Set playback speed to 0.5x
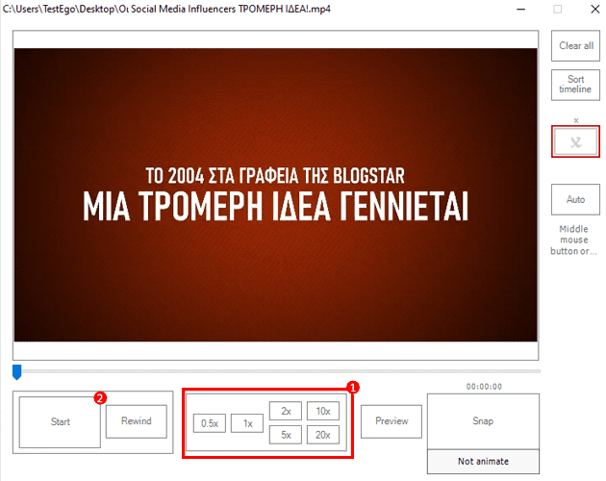Viewport: 606px width, 481px height. pyautogui.click(x=210, y=423)
